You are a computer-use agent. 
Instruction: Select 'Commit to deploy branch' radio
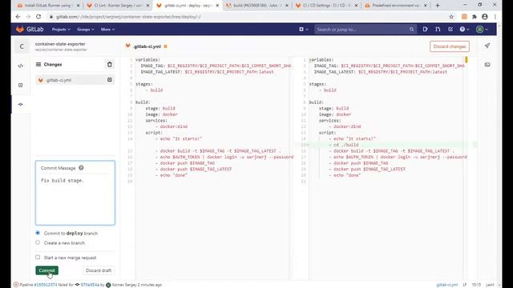(x=38, y=233)
